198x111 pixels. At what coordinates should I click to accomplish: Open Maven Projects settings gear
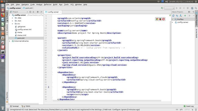tap(189, 12)
